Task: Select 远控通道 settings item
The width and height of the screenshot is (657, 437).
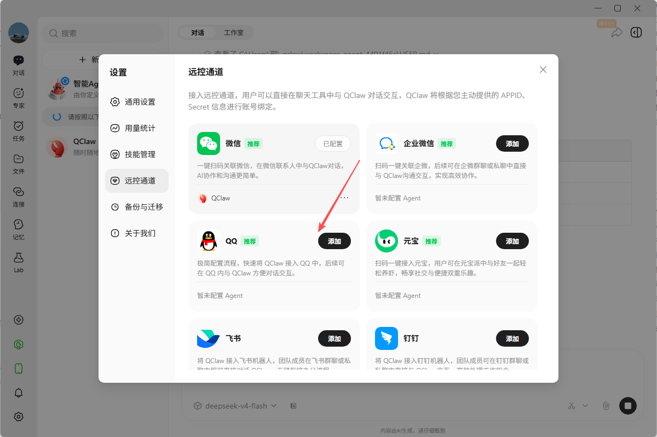Action: (136, 181)
